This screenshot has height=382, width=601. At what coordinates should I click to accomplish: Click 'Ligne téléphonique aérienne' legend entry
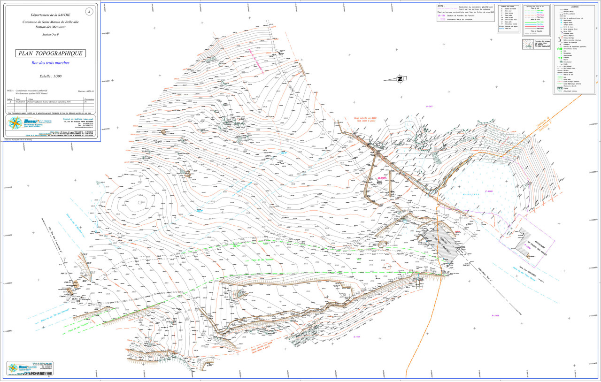point(572,84)
